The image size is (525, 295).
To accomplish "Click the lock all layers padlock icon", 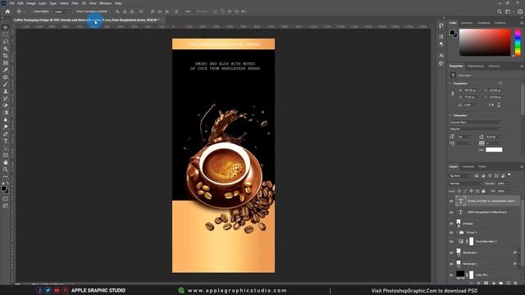I will point(483,191).
